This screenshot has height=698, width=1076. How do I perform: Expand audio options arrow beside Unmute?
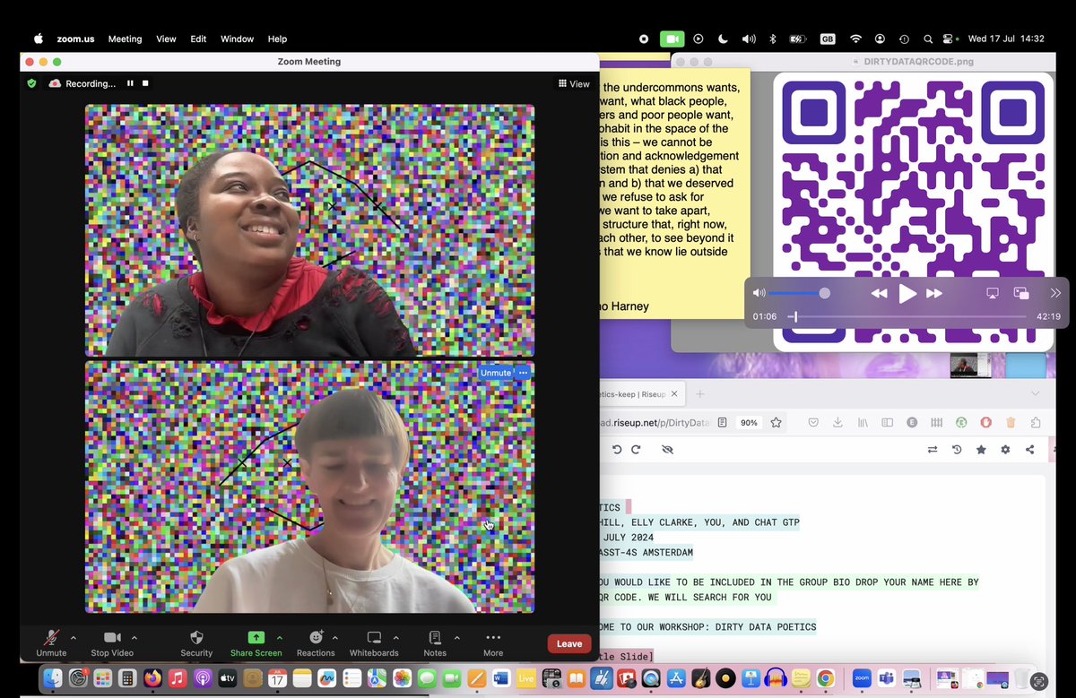74,637
